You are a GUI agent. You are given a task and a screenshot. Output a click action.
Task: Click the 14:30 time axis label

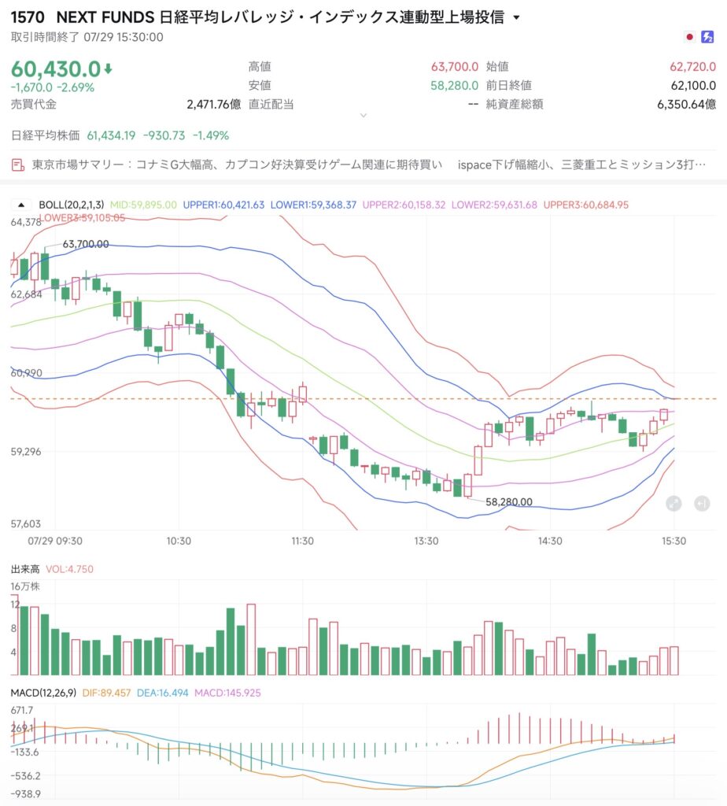550,541
